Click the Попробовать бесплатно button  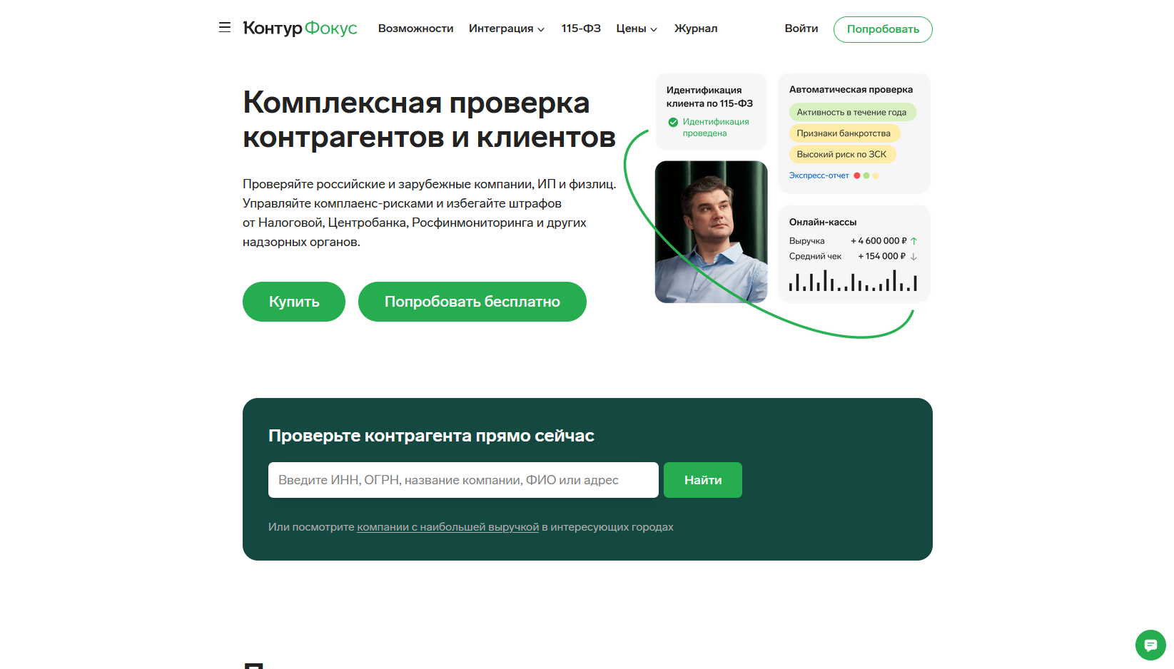pos(472,302)
